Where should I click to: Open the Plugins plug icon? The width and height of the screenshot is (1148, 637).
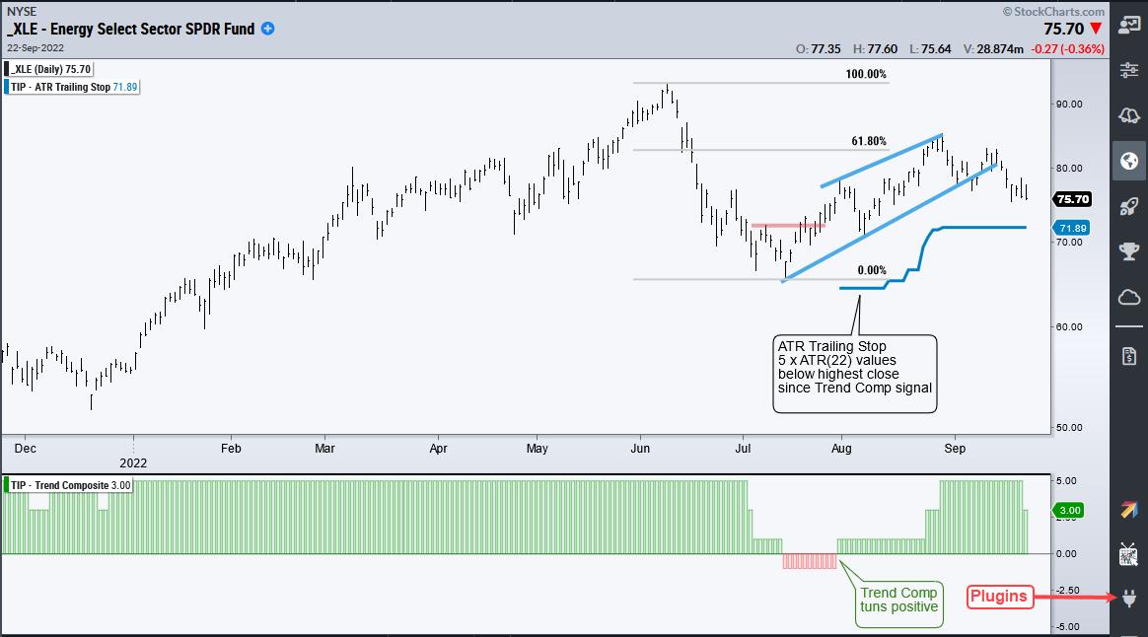[x=1128, y=599]
